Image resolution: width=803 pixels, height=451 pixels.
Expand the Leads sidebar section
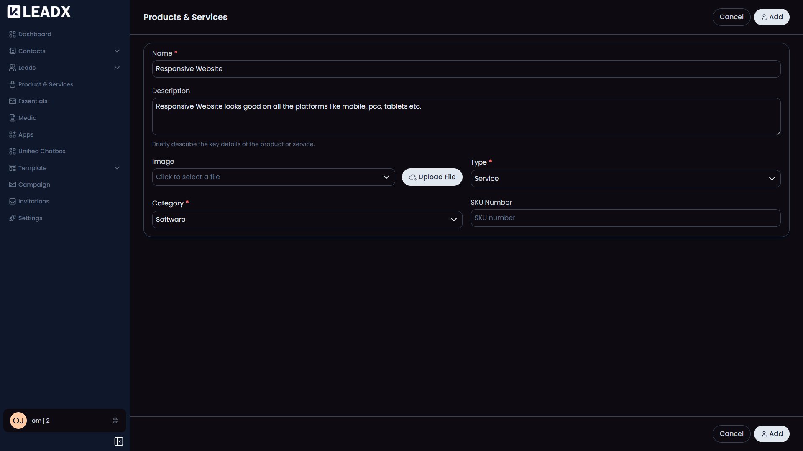click(117, 67)
